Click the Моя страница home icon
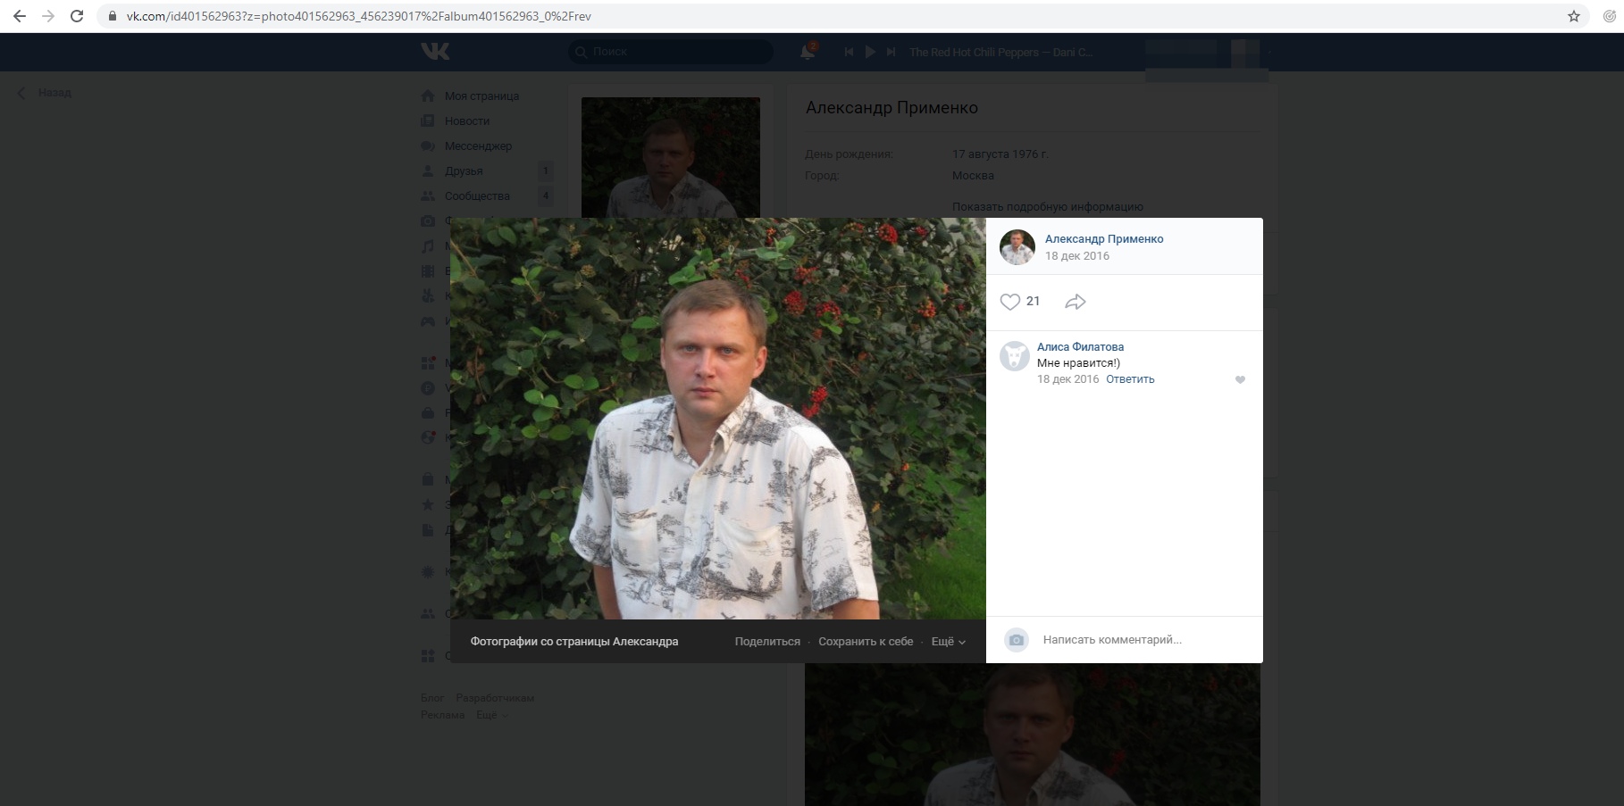The height and width of the screenshot is (806, 1624). [428, 96]
